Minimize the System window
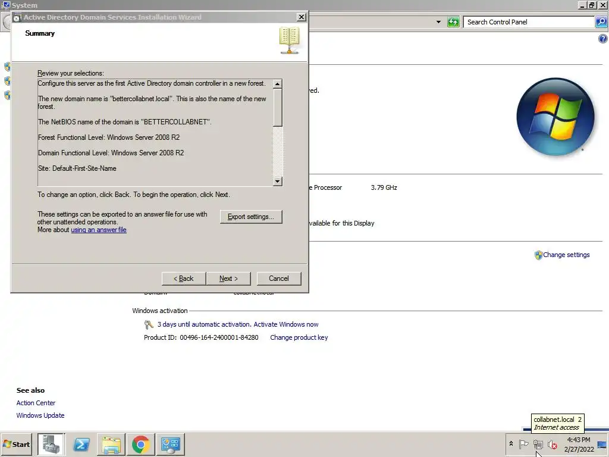The height and width of the screenshot is (457, 609). click(582, 5)
